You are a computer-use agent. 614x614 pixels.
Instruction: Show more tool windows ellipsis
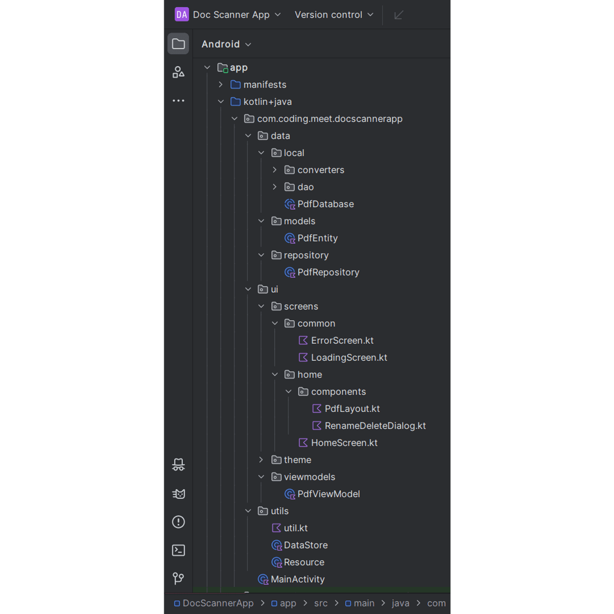click(x=178, y=101)
